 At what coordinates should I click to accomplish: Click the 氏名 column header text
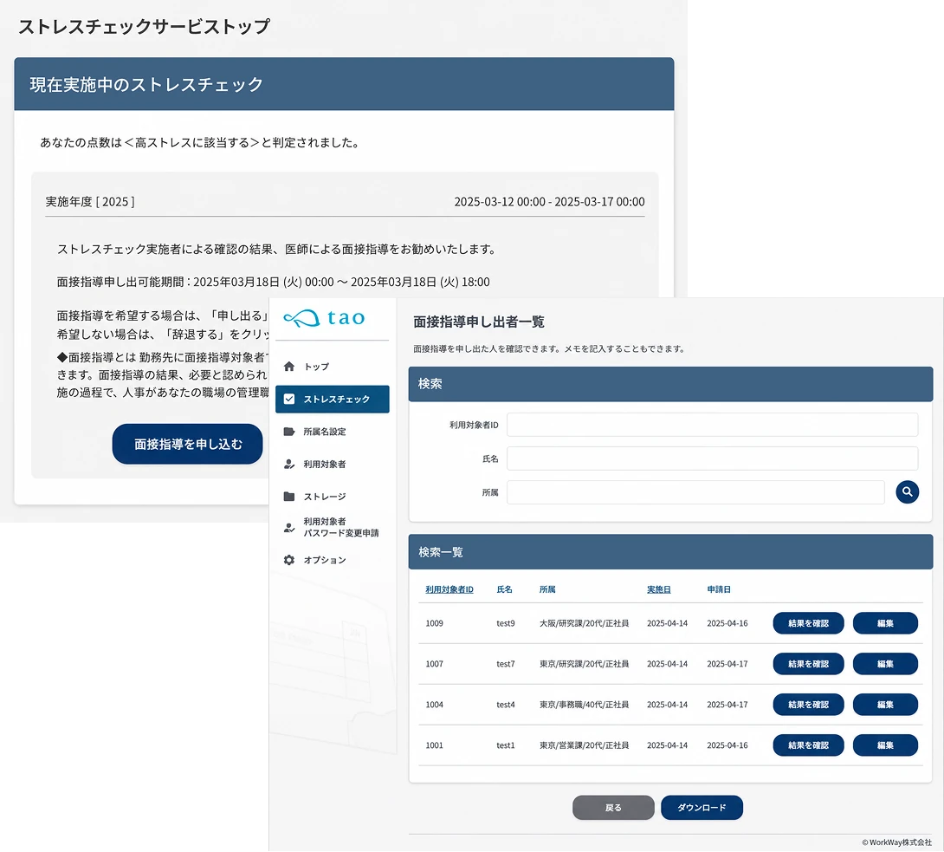(x=504, y=589)
